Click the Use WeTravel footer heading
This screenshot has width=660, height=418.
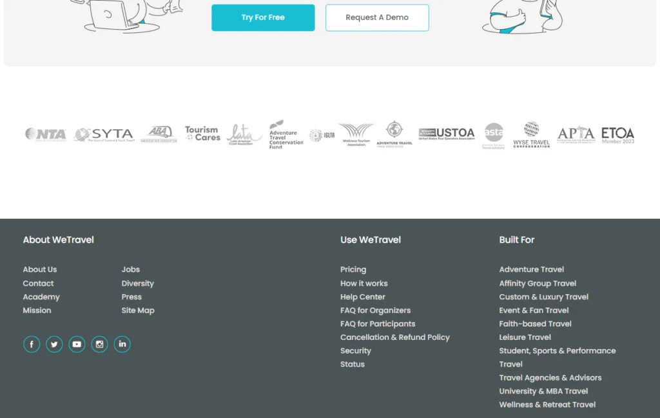(371, 240)
